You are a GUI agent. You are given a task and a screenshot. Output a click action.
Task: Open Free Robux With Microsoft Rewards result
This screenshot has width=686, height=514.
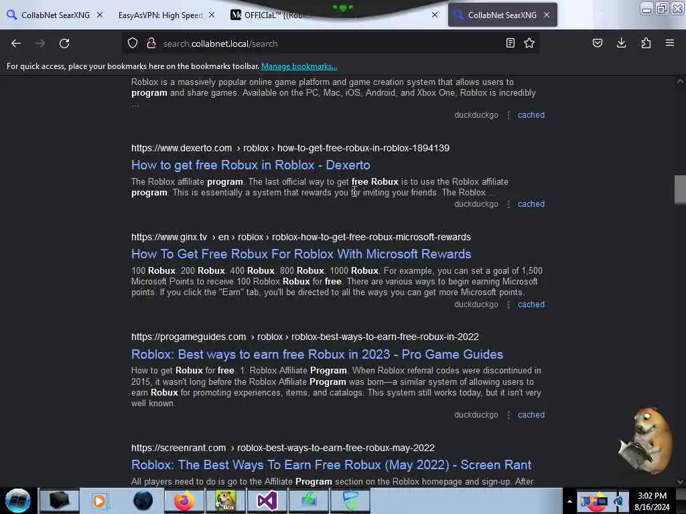(x=301, y=254)
